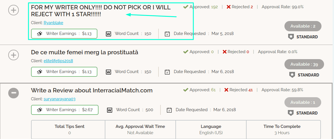Click the Writer Earnings $1.13 box for Ryanblake
Viewport: 334px width, 139px height.
tap(64, 34)
